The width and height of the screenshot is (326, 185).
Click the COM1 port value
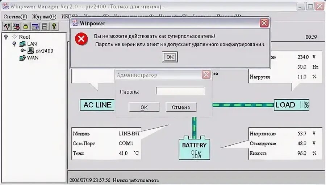[x=126, y=143]
